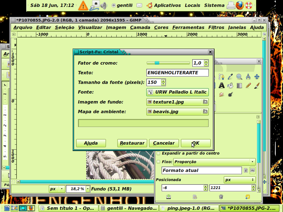
Task: Click save tool options icon
Action: coord(169,197)
